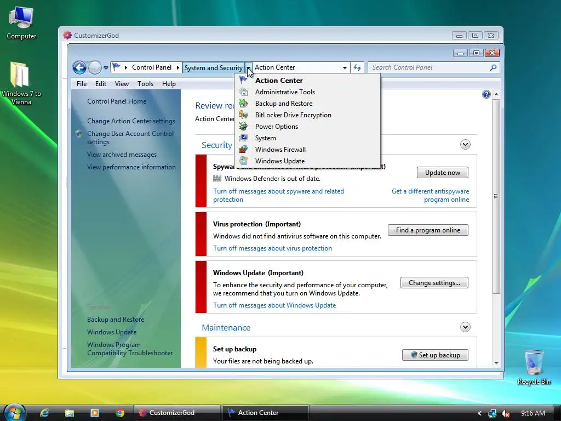The height and width of the screenshot is (421, 561).
Task: Launch Internet Explorer from taskbar
Action: (44, 413)
